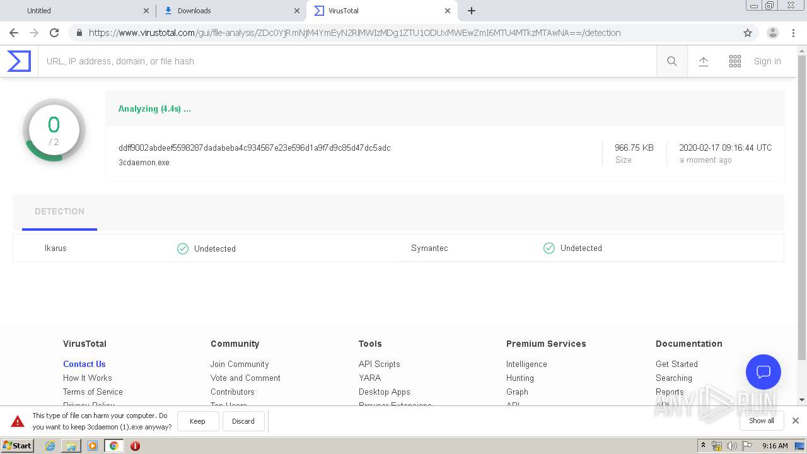Click Show all downloads

click(x=762, y=421)
